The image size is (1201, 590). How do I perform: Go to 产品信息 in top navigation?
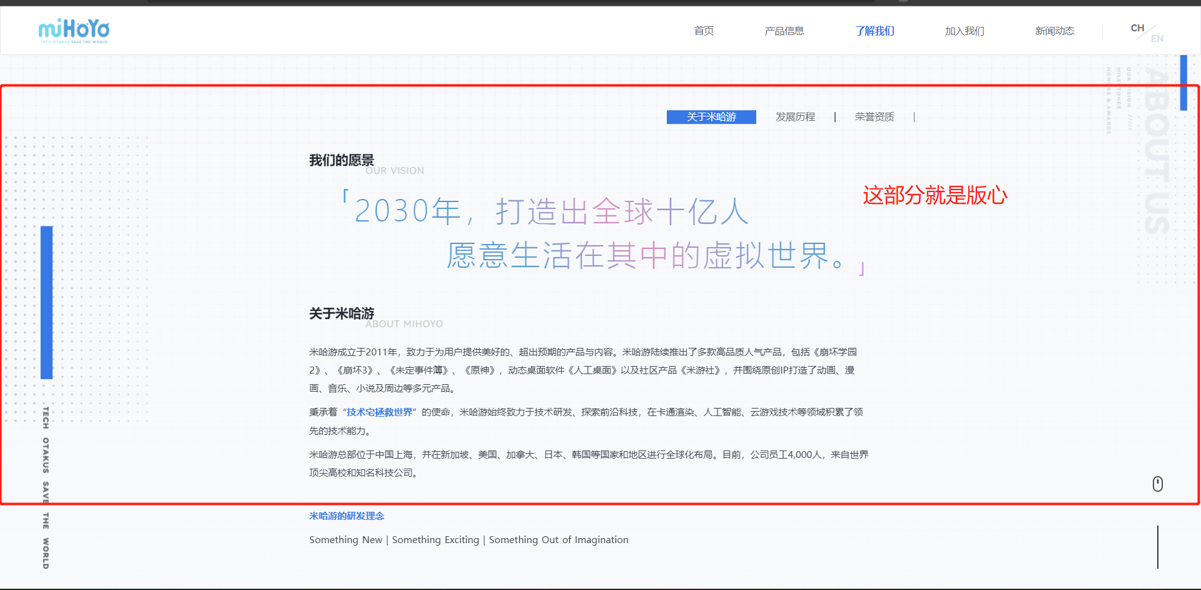[x=784, y=31]
